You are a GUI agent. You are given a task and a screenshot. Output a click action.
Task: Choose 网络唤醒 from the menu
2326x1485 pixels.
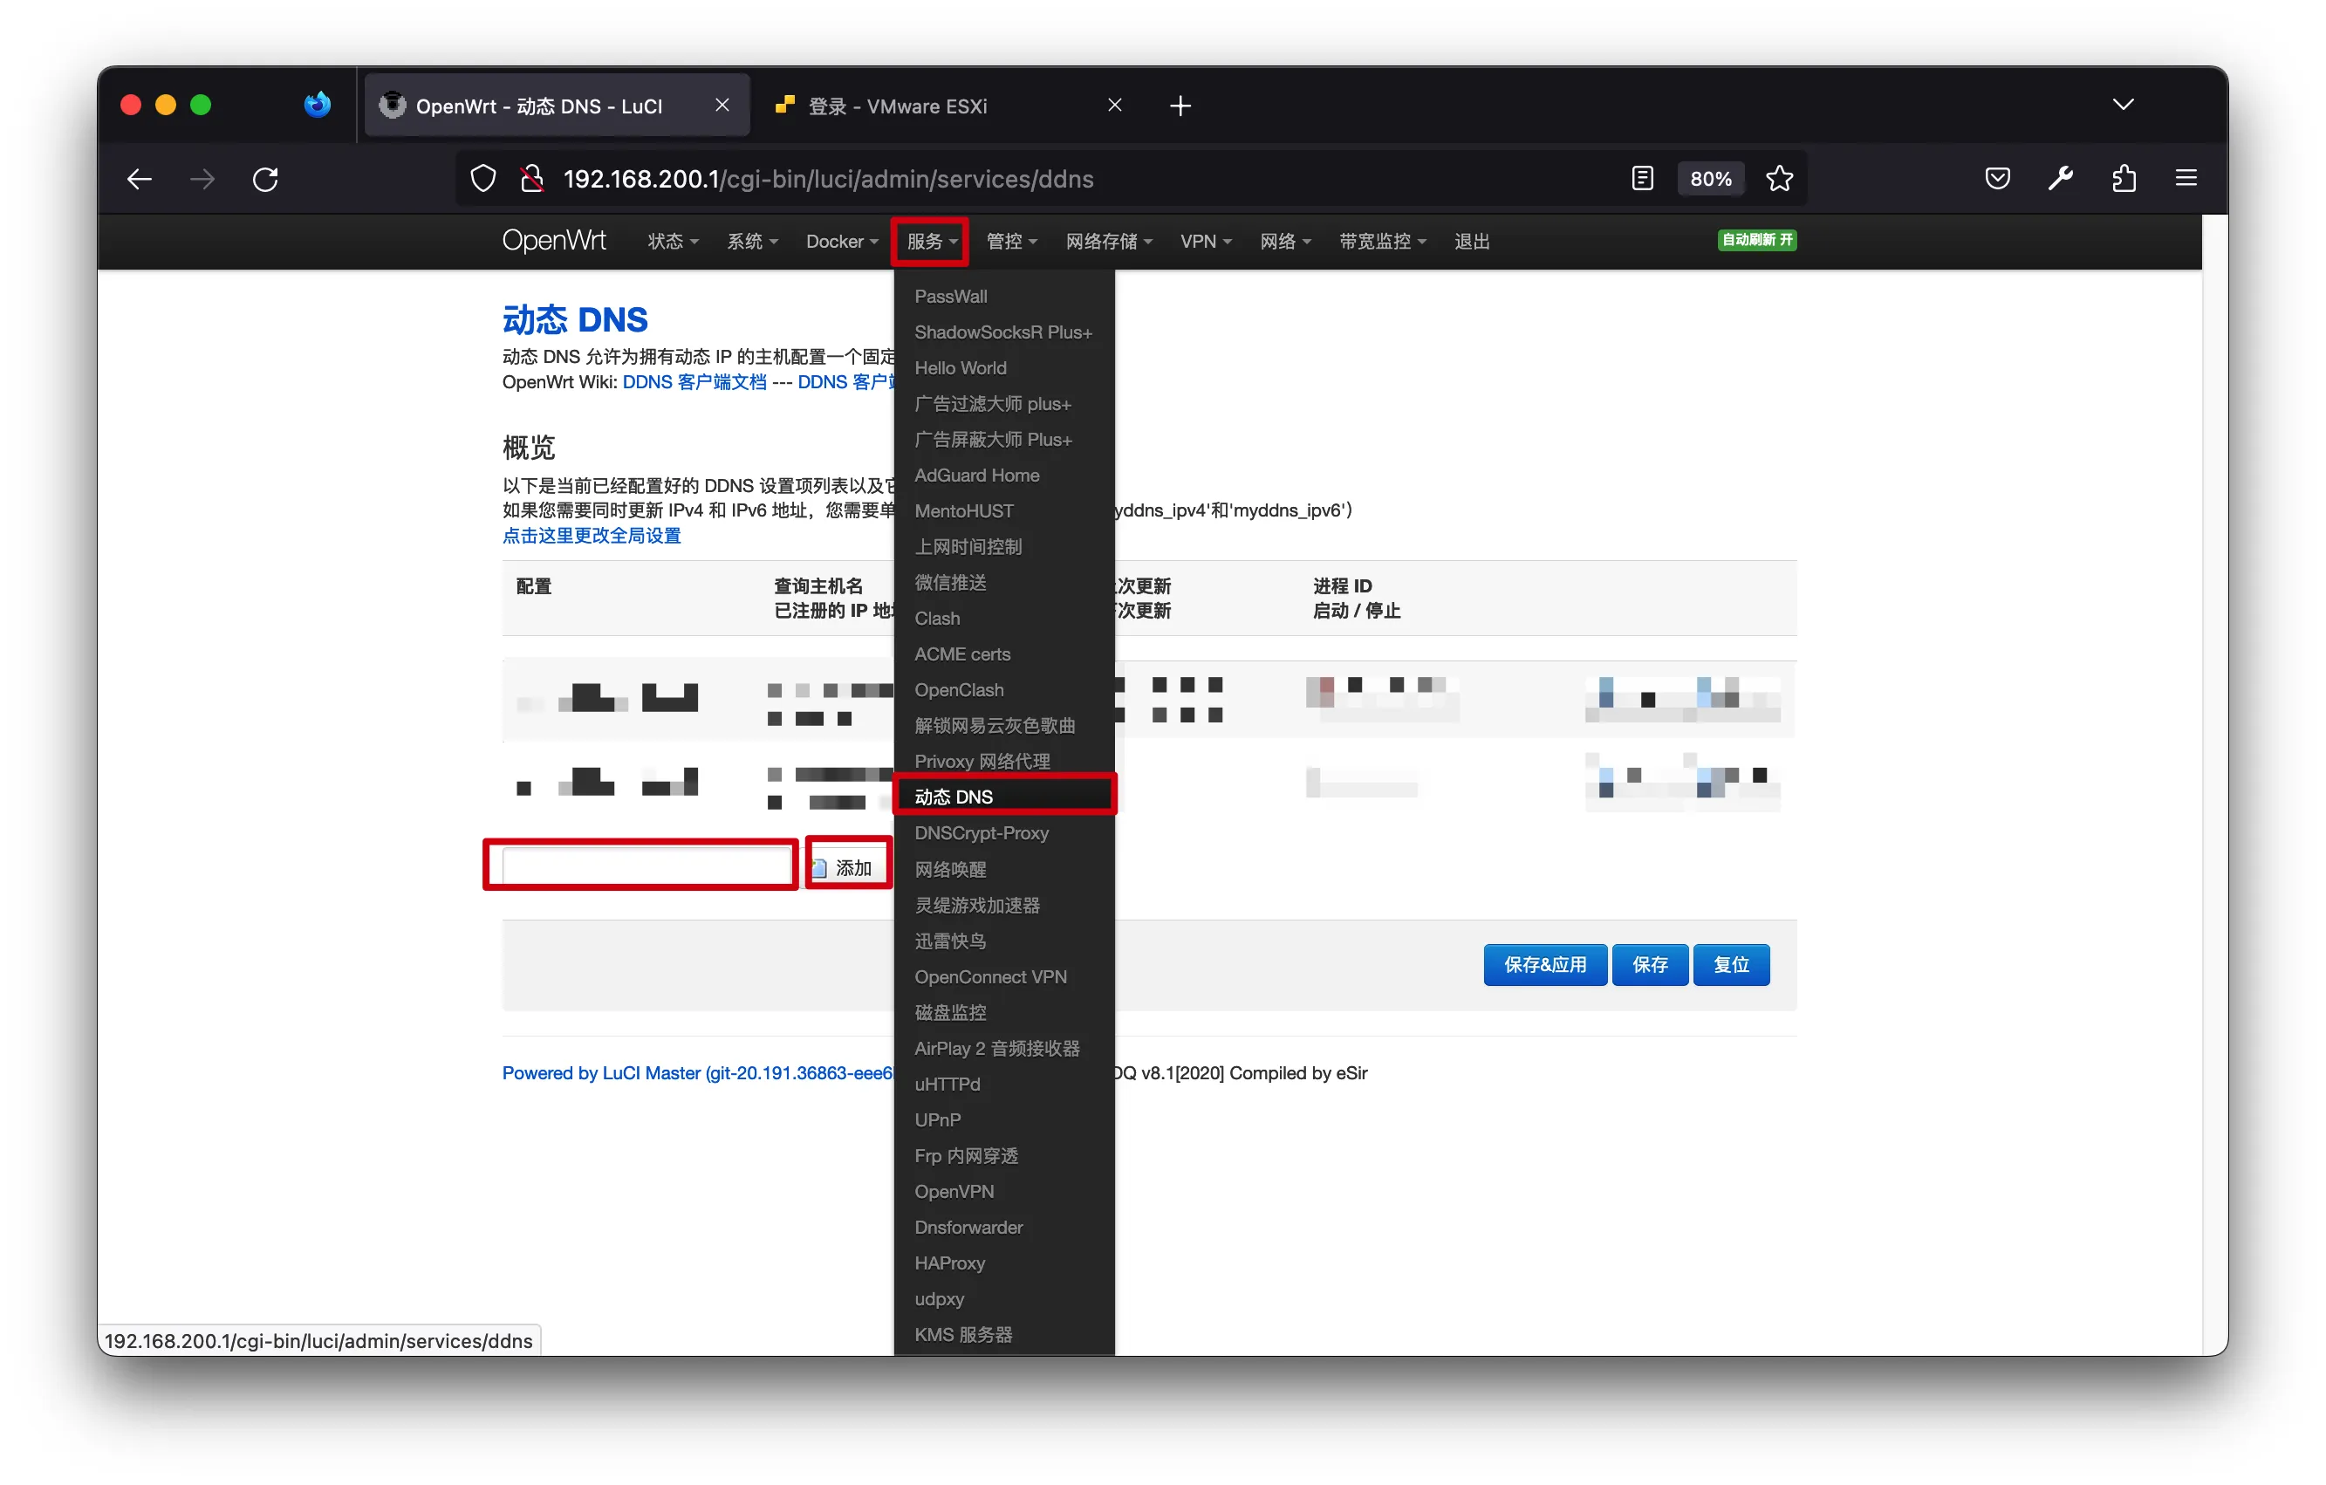pos(1003,870)
